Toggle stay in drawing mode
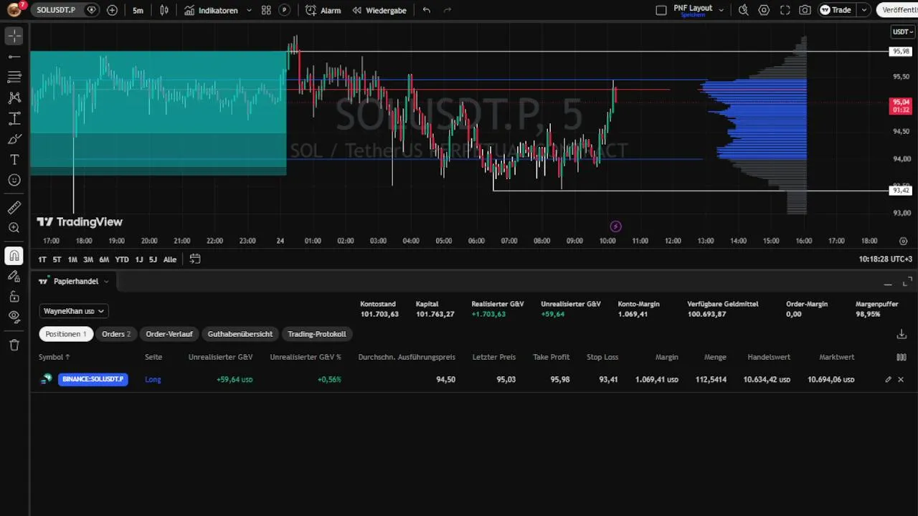This screenshot has width=918, height=516. point(14,276)
